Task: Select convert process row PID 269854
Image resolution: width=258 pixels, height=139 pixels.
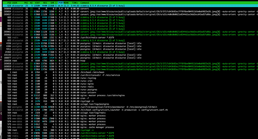Action: point(130,12)
